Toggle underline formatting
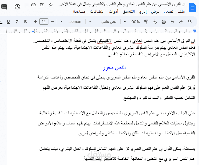 point(8,22)
